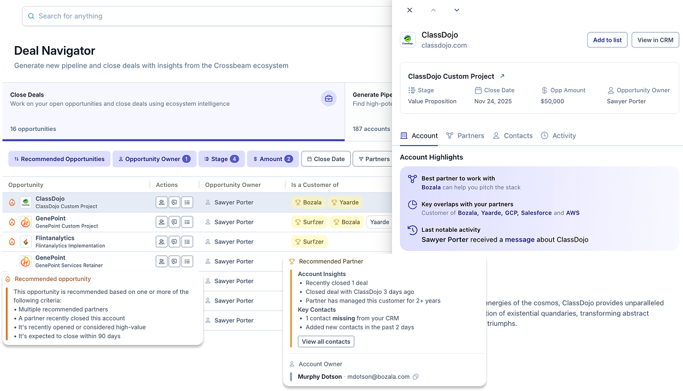Screen dimensions: 683x391
Task: Click Surfzer tag in GenePoint row
Action: pyautogui.click(x=310, y=222)
